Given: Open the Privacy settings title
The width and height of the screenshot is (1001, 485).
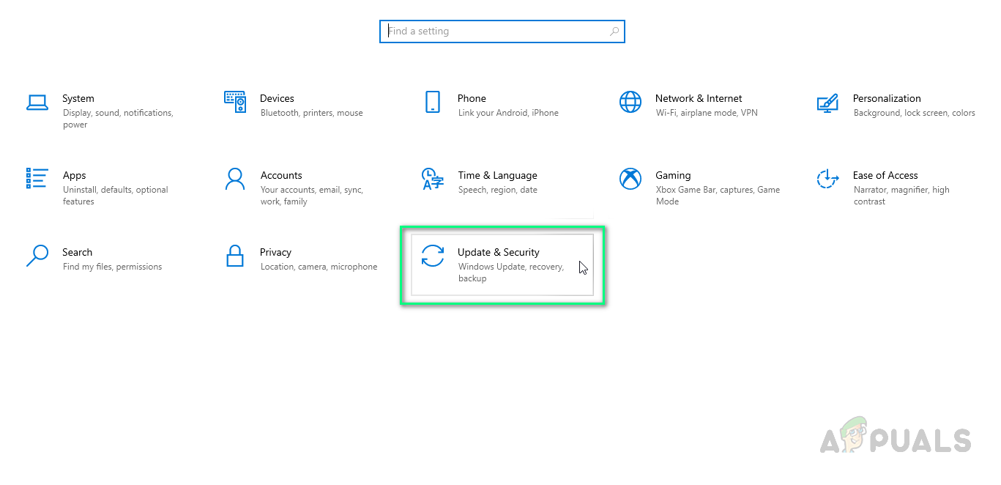Looking at the screenshot, I should 276,253.
